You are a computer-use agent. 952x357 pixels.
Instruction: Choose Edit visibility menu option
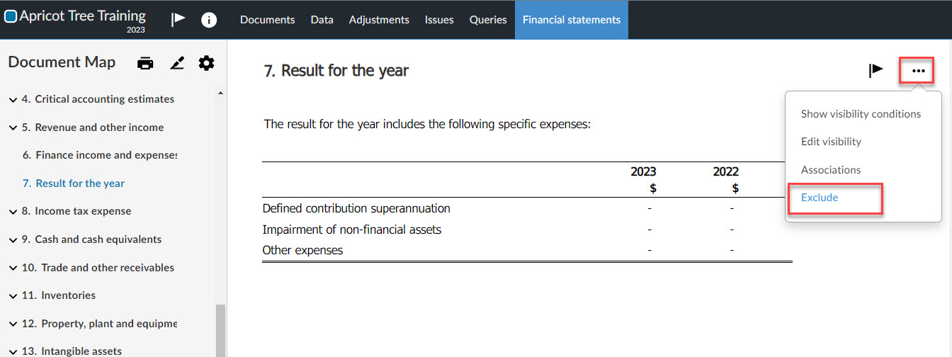(x=831, y=142)
